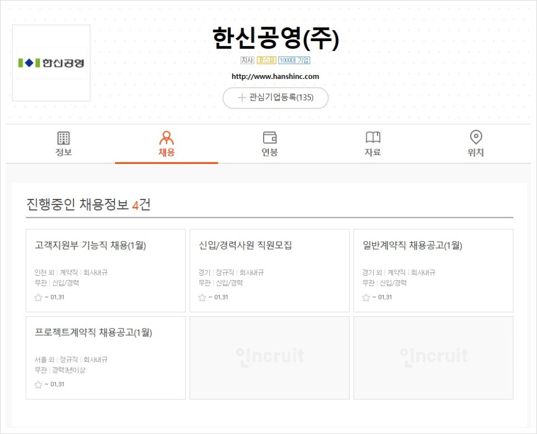Switch to the 채용 tab label

click(x=166, y=152)
